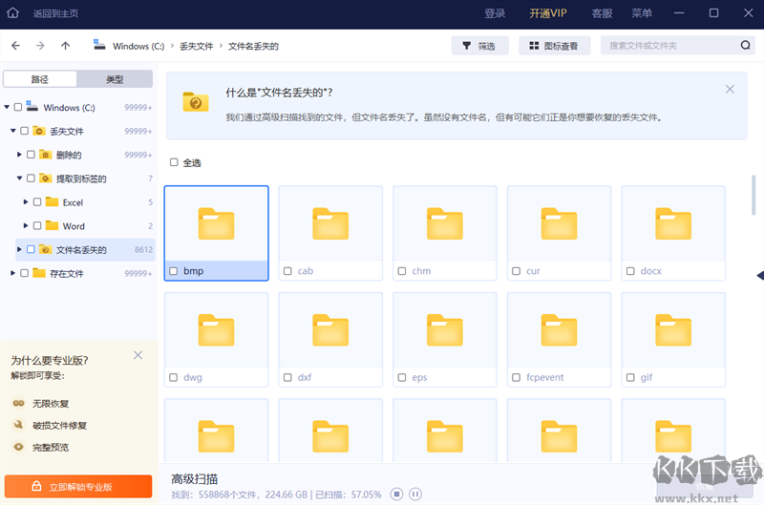Switch to the 路径 tab
The image size is (764, 505).
coord(40,79)
